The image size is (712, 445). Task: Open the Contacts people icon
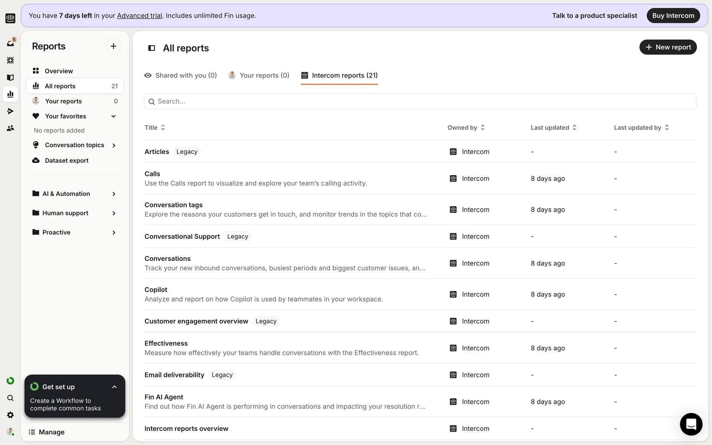click(10, 128)
